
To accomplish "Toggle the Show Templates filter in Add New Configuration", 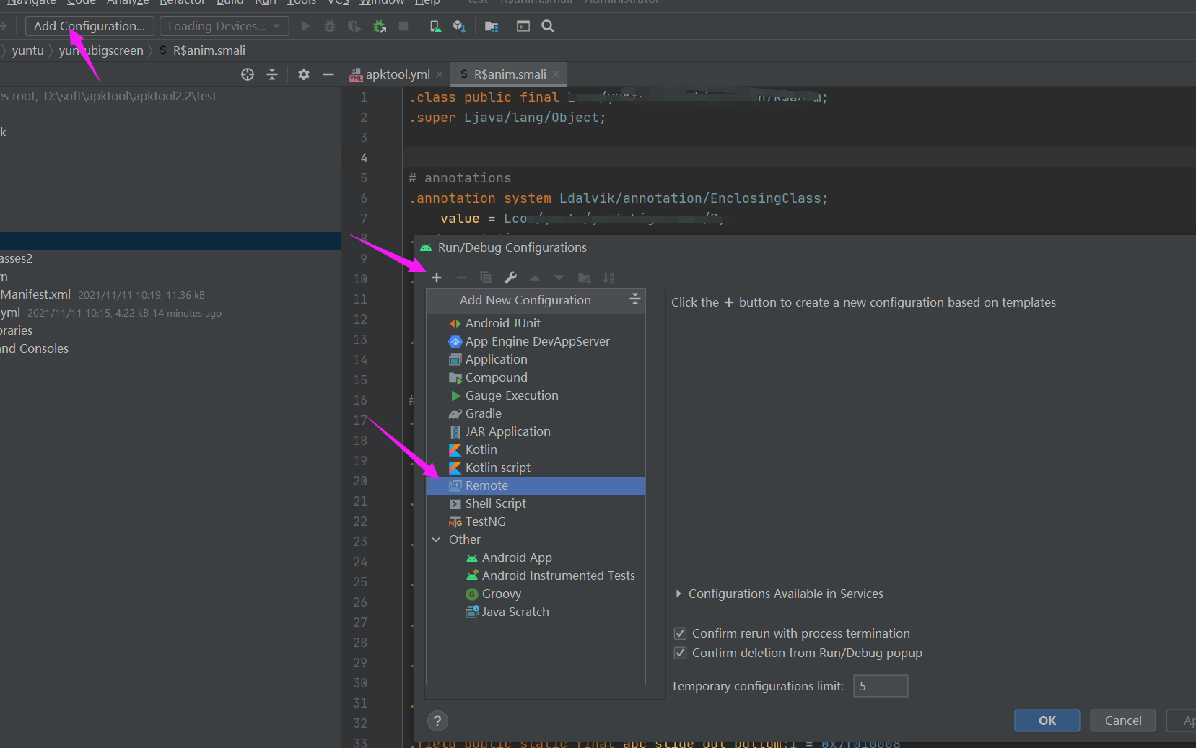I will [x=635, y=299].
